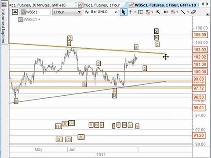Click the May label on the time axis
211x158 pixels.
click(x=38, y=150)
